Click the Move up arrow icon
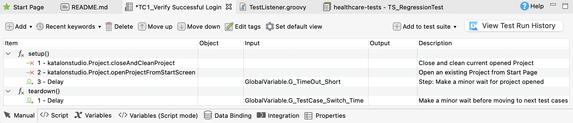573x123 pixels. (x=142, y=27)
